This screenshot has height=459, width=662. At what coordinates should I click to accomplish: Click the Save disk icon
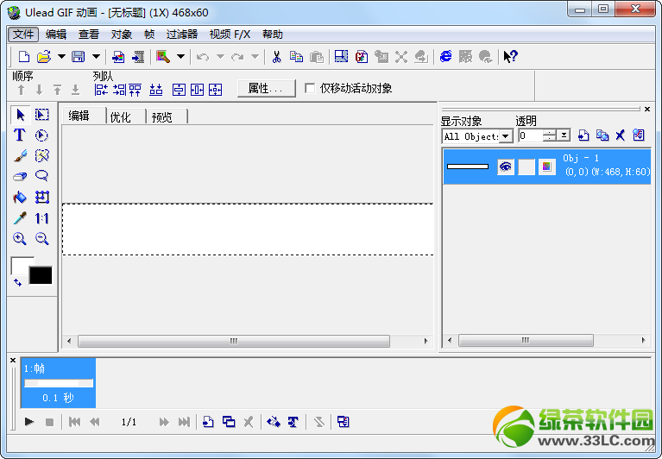pos(79,56)
